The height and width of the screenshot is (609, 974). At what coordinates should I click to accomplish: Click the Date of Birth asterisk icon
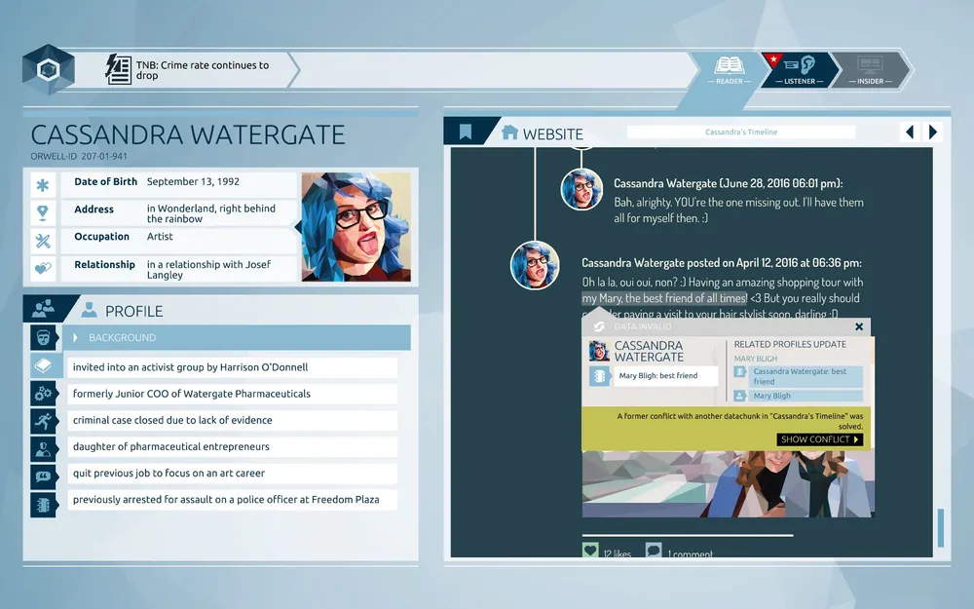point(43,185)
